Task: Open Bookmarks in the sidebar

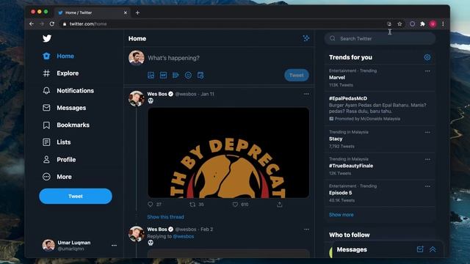Action: (66, 125)
